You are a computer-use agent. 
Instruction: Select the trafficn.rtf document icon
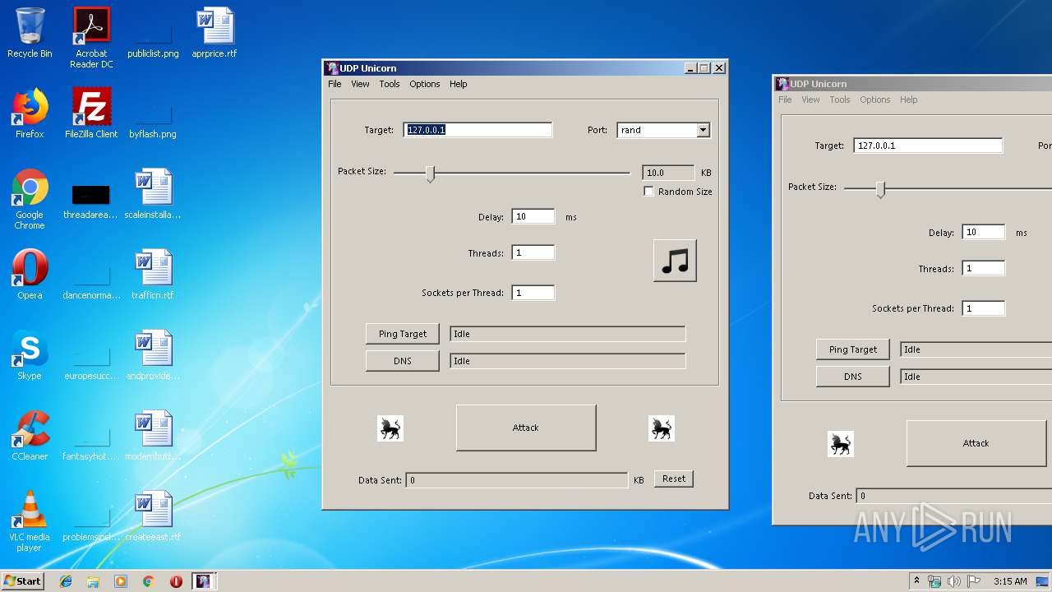(153, 275)
